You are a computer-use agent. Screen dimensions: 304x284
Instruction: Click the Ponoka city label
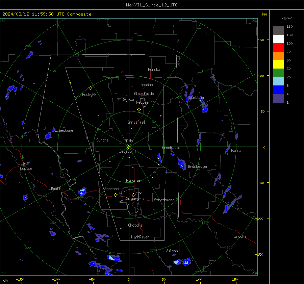click(x=154, y=70)
